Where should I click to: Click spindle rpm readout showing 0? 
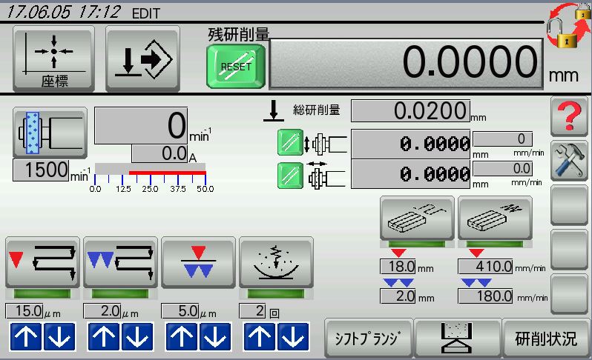(x=141, y=125)
